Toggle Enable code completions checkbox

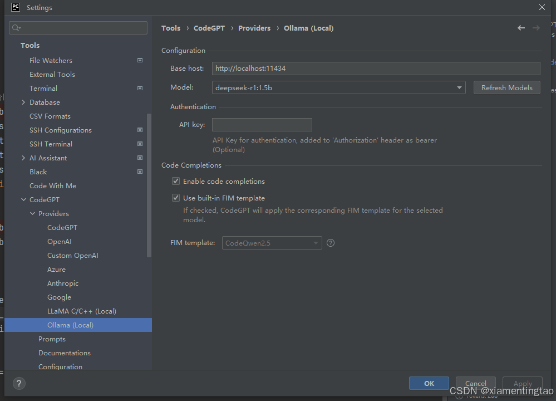click(x=176, y=181)
